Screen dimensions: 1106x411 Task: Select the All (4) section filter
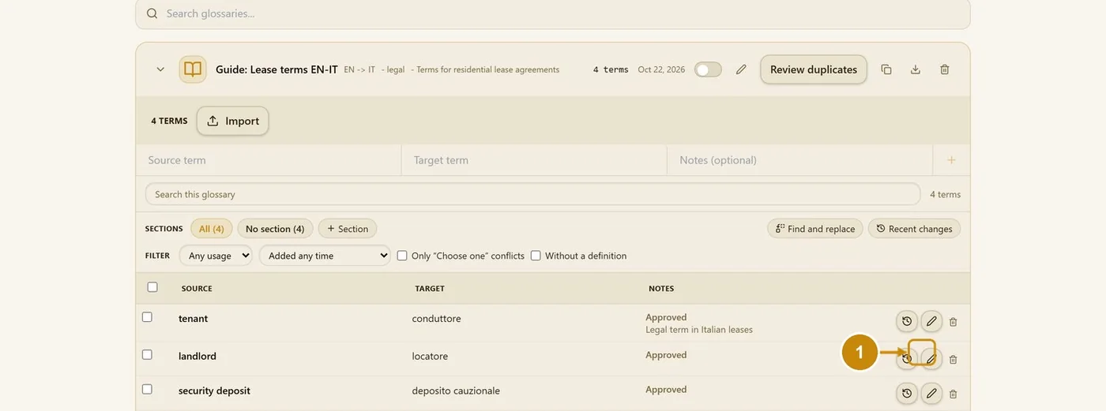tap(212, 229)
